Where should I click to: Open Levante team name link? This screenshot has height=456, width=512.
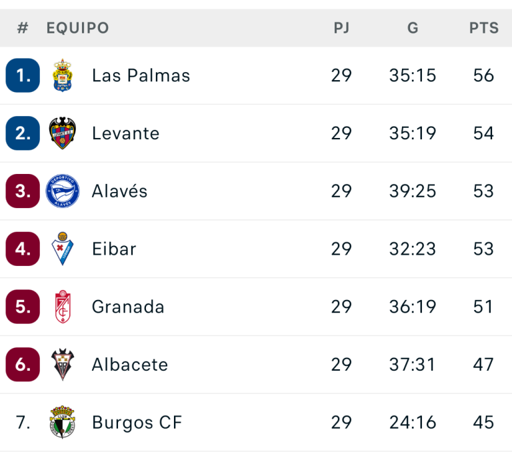pyautogui.click(x=126, y=133)
